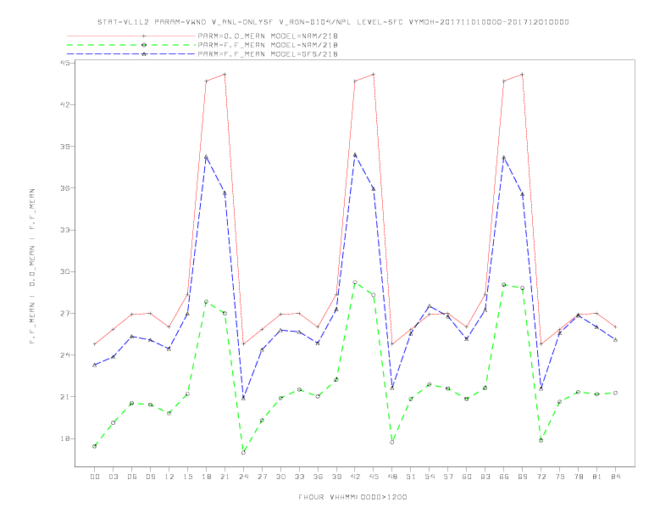Click y-axis tick label 21
Viewport: 671px width, 519px height.
[x=65, y=397]
